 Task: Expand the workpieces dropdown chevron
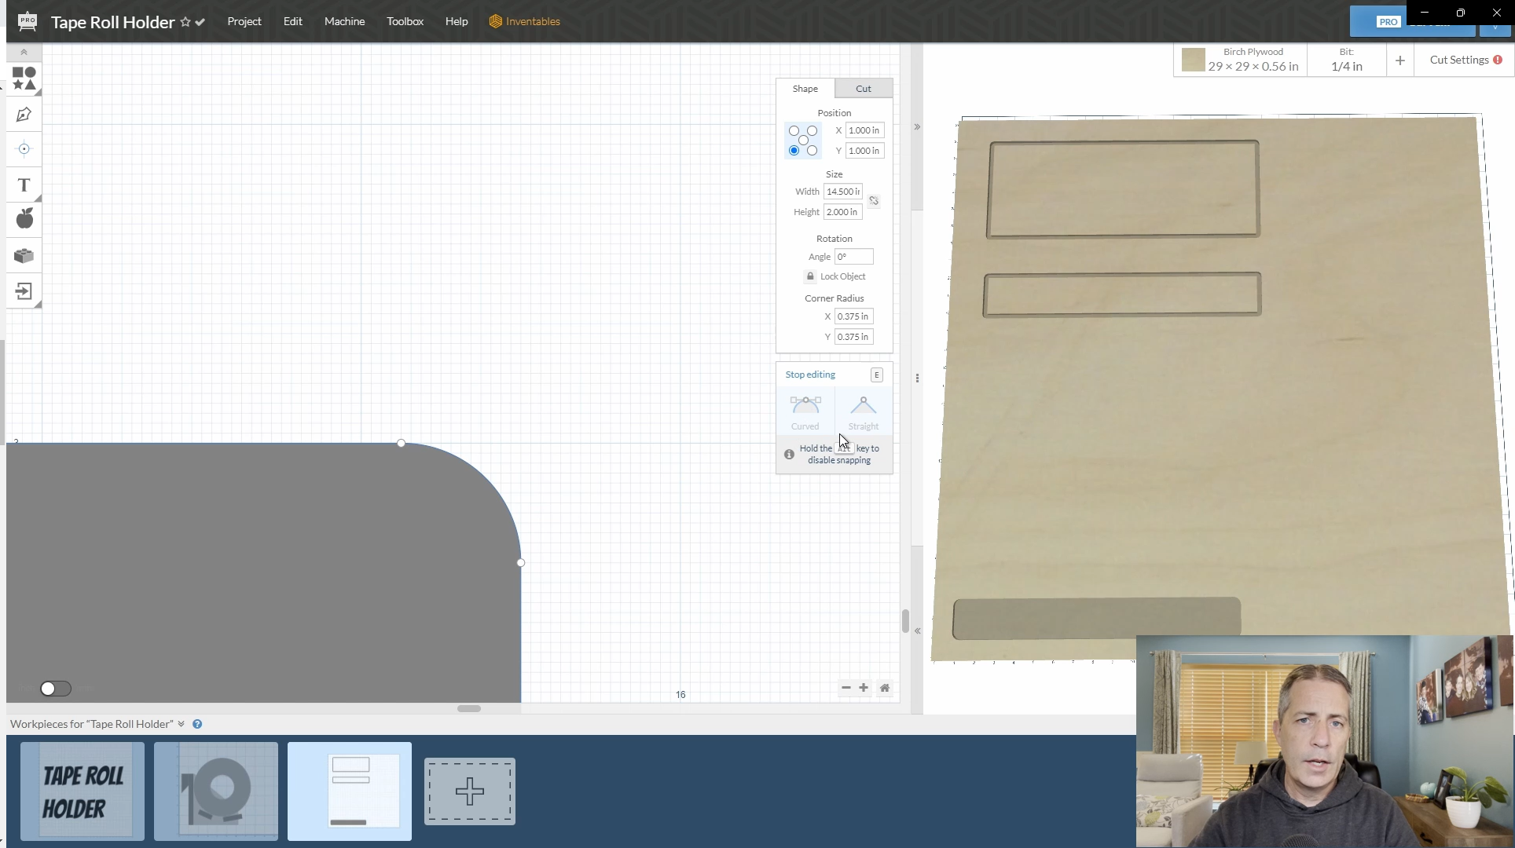pyautogui.click(x=182, y=724)
